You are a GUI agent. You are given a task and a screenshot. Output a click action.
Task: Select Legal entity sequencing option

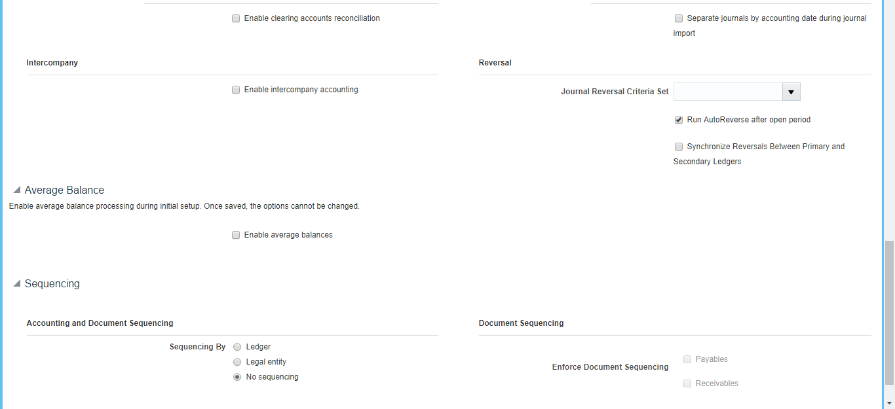pos(237,362)
